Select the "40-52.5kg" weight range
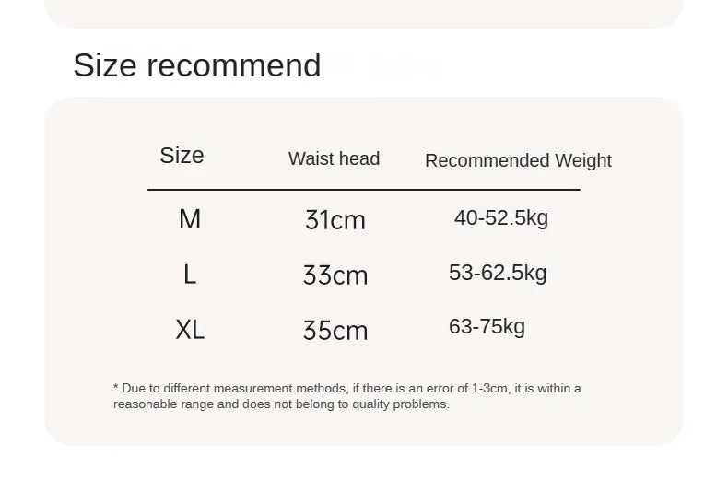728x503 pixels. [501, 218]
